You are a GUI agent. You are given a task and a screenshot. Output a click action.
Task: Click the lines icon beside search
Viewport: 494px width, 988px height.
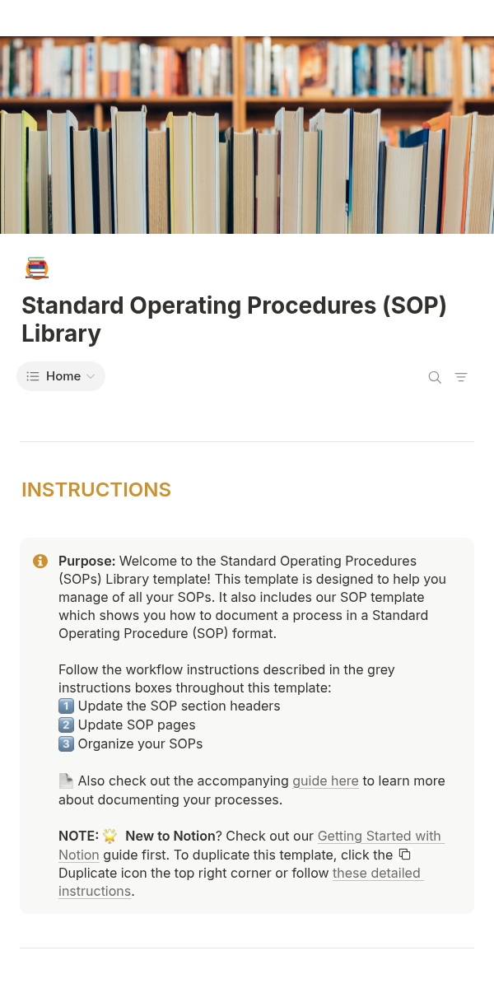coord(461,377)
